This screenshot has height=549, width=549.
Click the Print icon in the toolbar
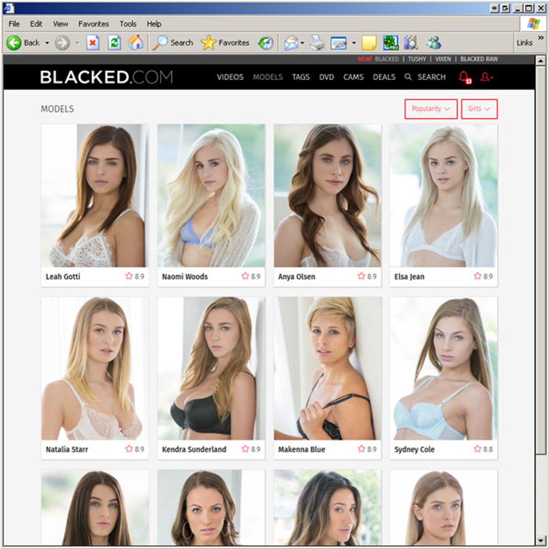(317, 43)
